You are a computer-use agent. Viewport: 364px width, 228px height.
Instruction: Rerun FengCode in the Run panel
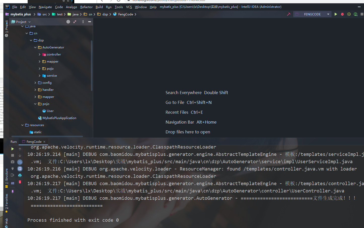coord(13,149)
